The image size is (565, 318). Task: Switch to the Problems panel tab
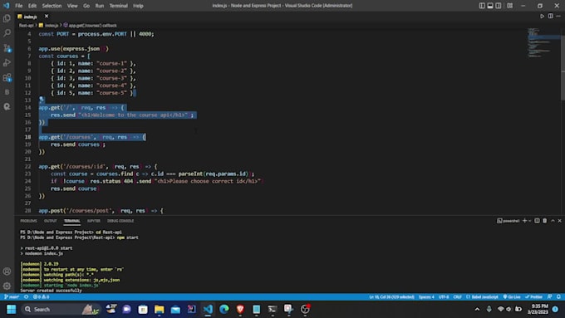coord(28,221)
